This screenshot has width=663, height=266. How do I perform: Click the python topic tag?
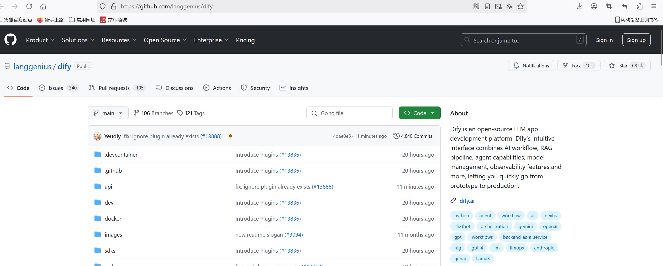[x=462, y=216]
